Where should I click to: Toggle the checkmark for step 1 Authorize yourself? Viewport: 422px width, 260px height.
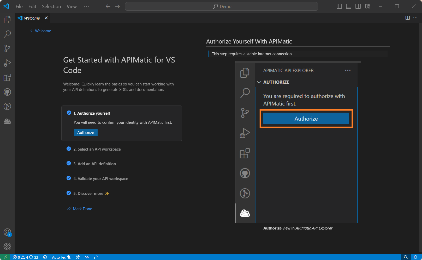[x=69, y=113]
